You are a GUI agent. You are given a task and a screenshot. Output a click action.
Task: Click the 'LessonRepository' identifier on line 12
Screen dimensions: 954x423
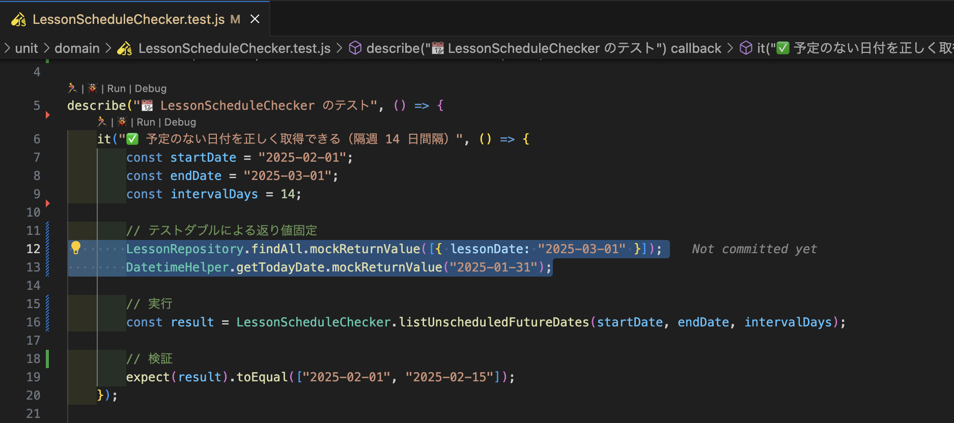pos(185,249)
